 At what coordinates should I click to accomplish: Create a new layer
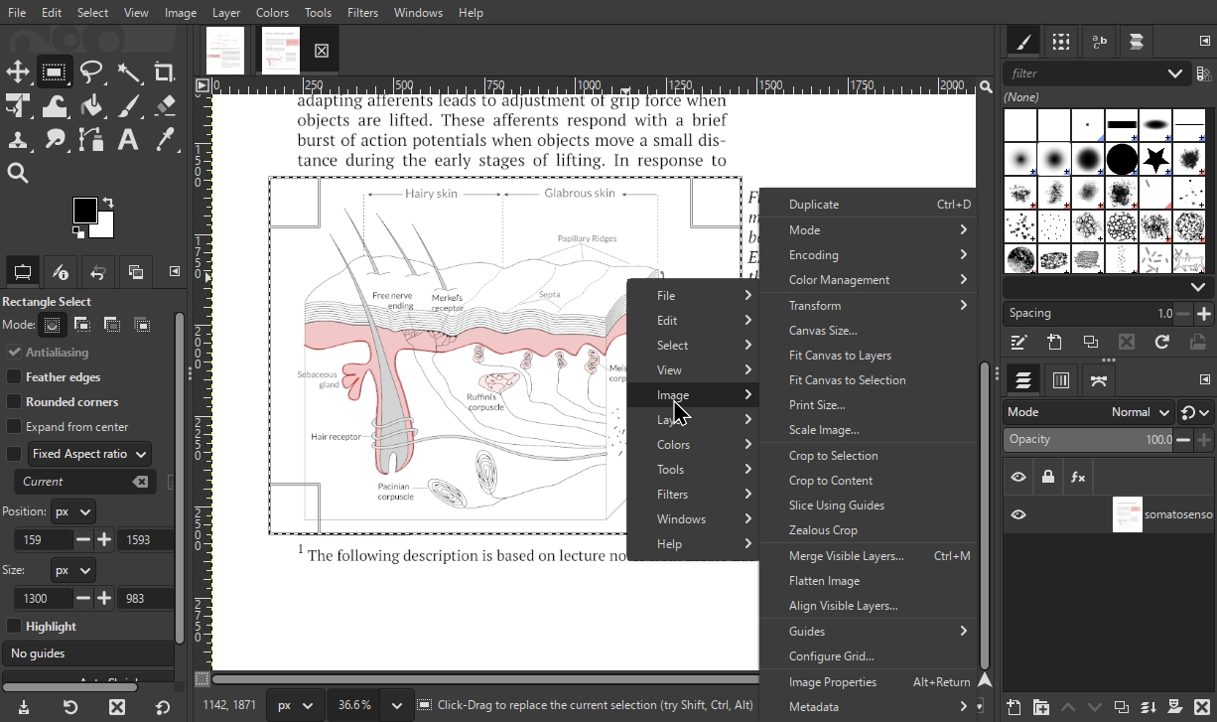[x=1012, y=707]
